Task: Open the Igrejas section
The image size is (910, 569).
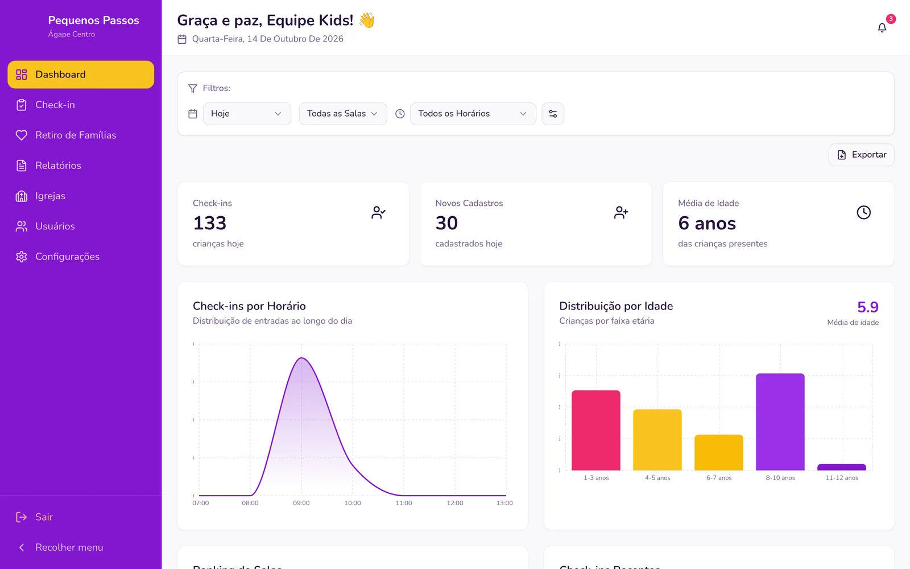Action: click(x=81, y=196)
